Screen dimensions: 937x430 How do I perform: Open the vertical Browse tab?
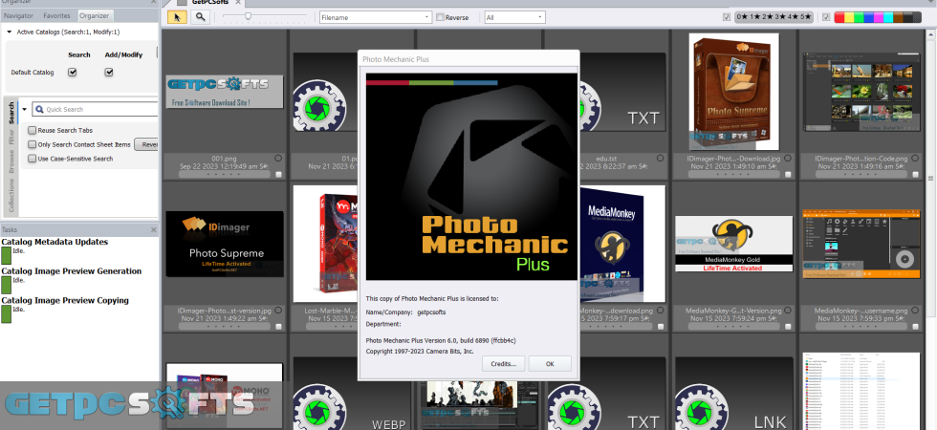point(11,163)
